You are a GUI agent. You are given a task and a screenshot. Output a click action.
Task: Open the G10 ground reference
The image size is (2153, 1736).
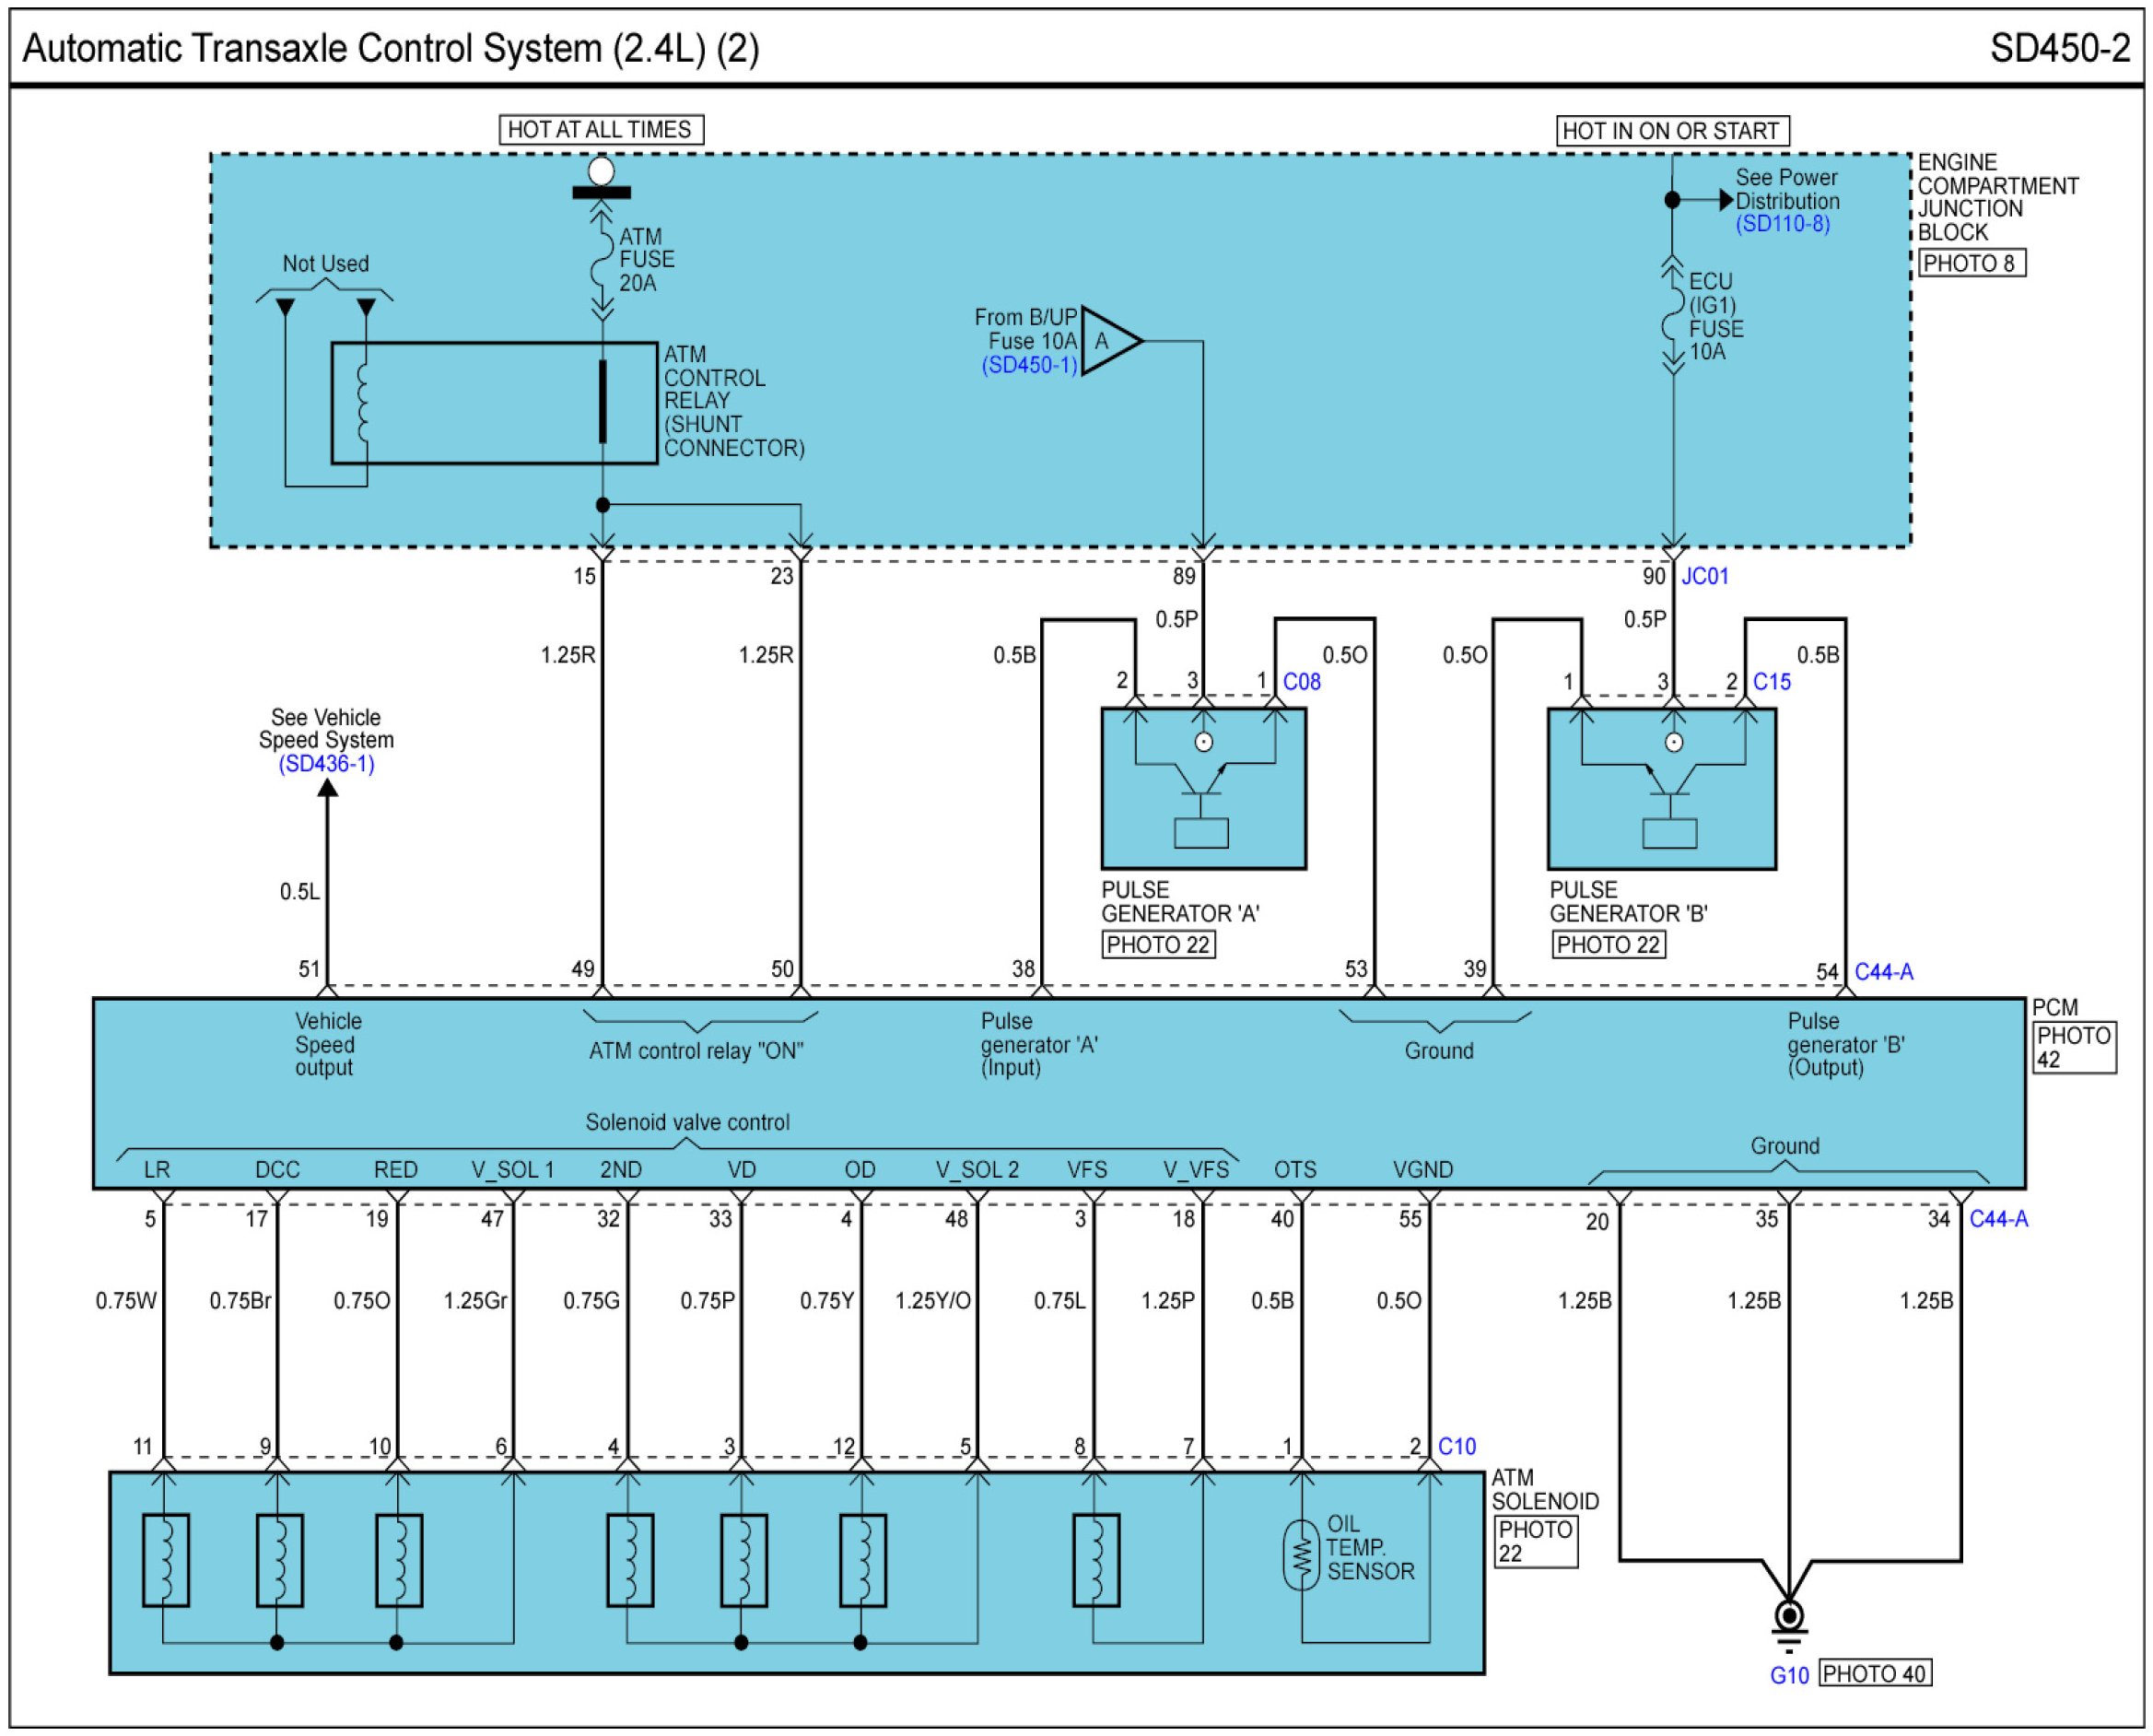(1788, 1676)
